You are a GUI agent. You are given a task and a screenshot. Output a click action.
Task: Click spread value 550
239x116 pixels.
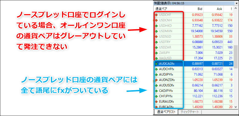click(x=230, y=31)
